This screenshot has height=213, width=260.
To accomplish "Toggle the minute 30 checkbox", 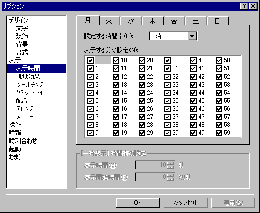I will click(x=167, y=60).
